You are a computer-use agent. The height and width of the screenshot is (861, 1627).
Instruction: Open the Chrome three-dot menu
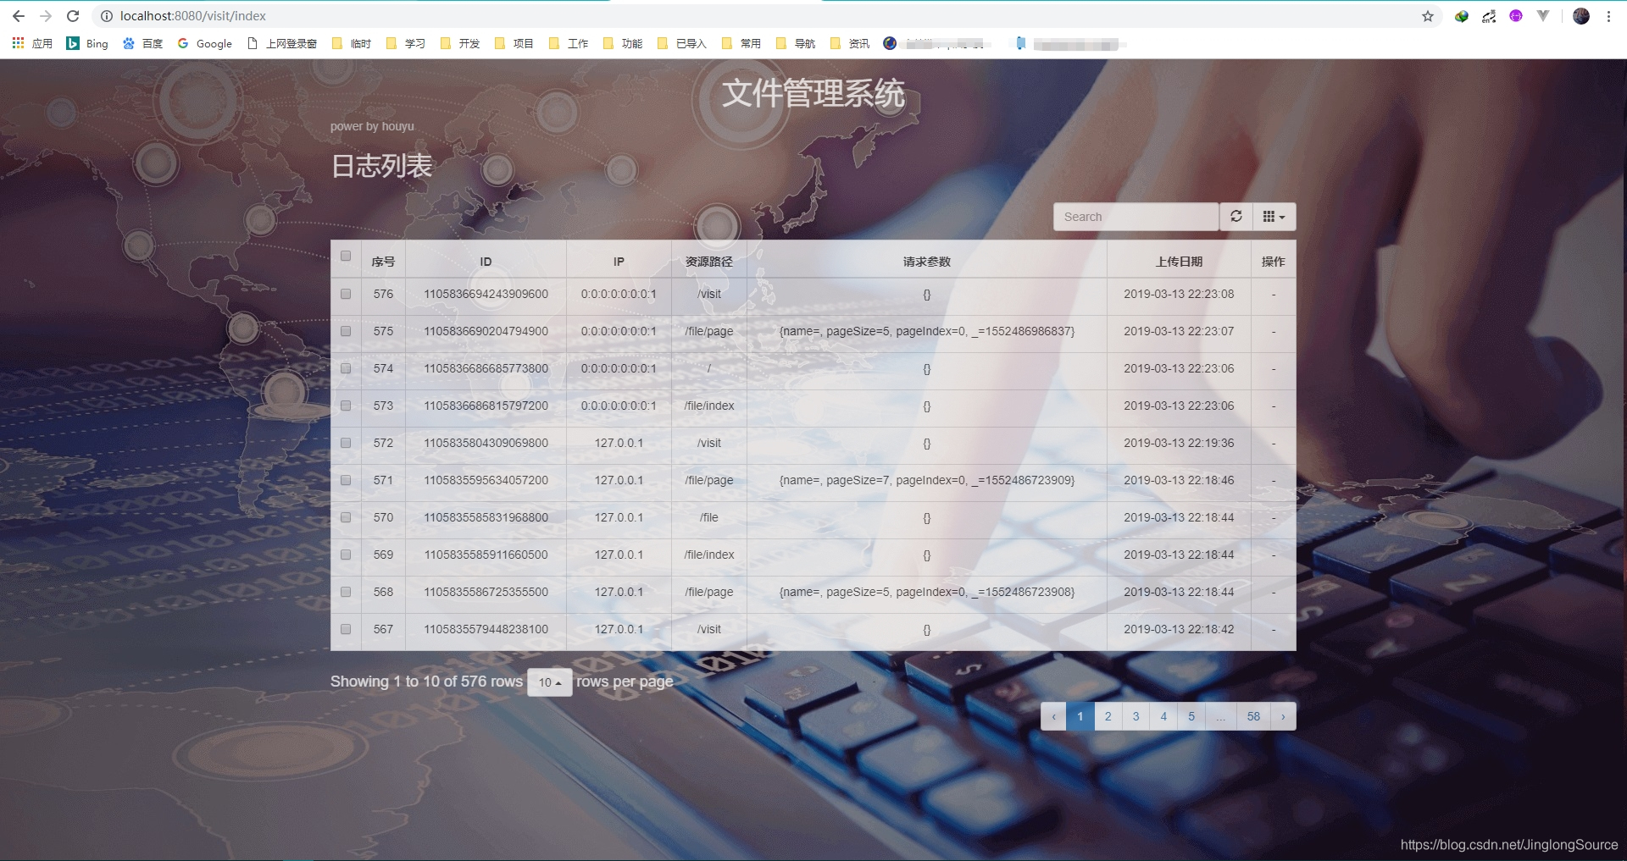point(1608,16)
